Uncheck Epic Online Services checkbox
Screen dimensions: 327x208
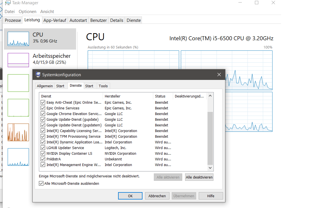pyautogui.click(x=43, y=108)
